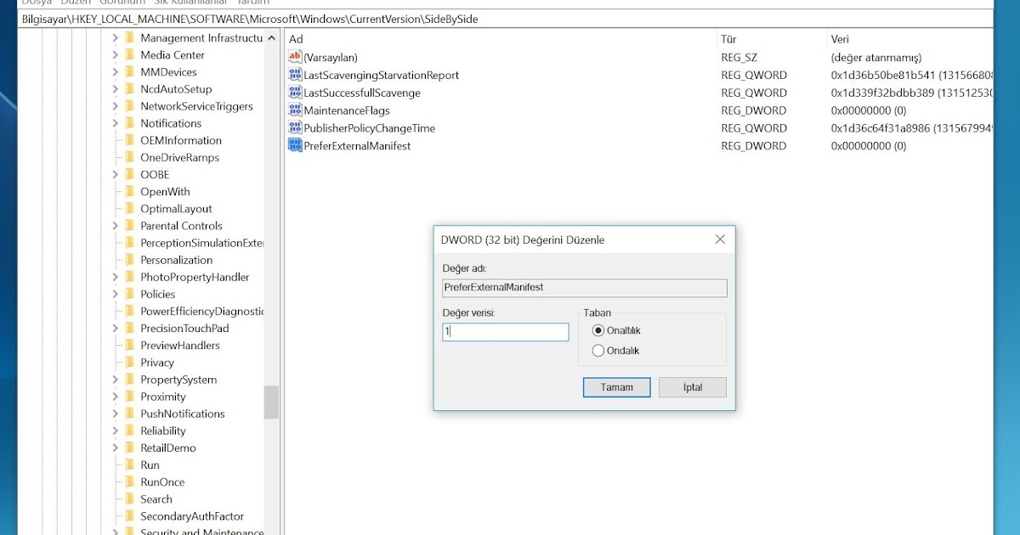Select the Proximity tree key
Image resolution: width=1020 pixels, height=535 pixels.
[x=163, y=397]
